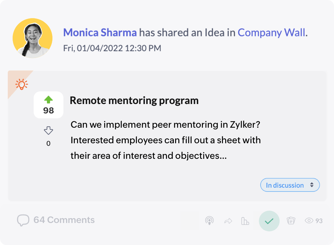Screen dimensions: 334x245
Task: Open the Remote mentoring program title
Action: (x=134, y=100)
